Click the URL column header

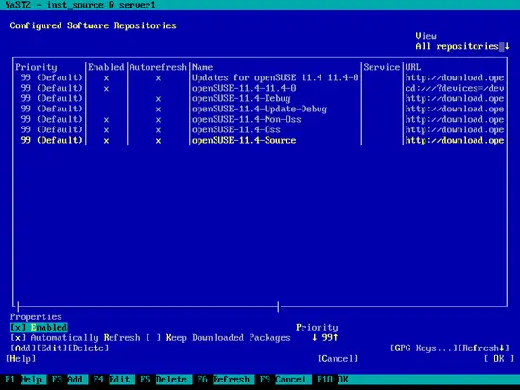tap(413, 67)
